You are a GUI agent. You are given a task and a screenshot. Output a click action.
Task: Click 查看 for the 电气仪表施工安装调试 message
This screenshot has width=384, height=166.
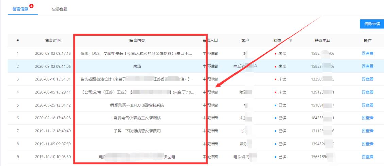click(x=368, y=118)
